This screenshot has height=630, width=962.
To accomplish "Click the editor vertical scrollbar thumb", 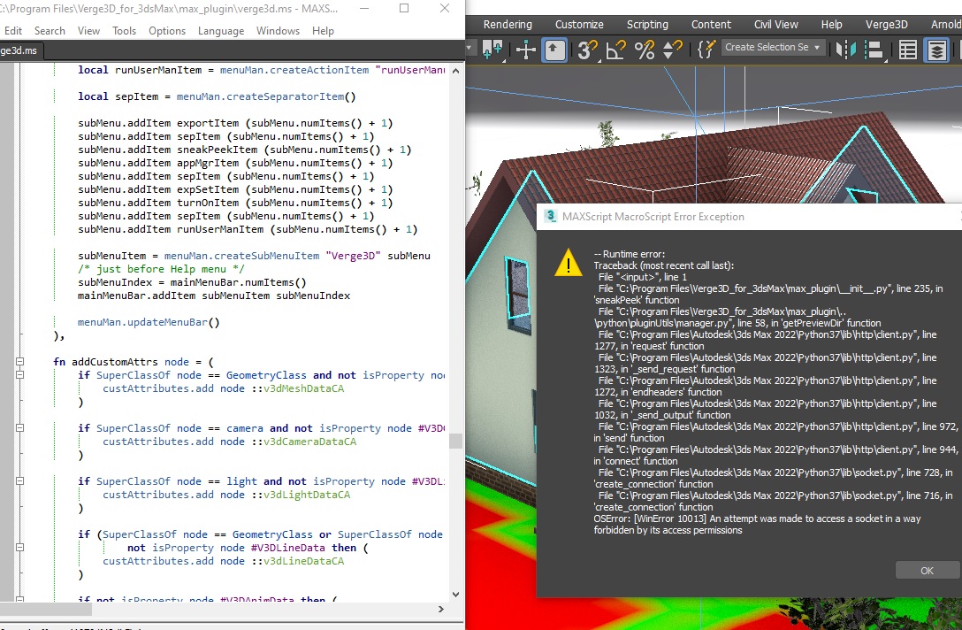I will 455,441.
